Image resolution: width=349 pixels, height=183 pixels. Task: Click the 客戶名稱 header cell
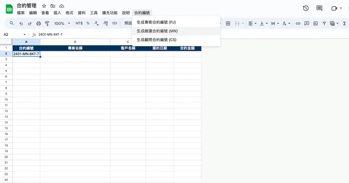pos(128,48)
